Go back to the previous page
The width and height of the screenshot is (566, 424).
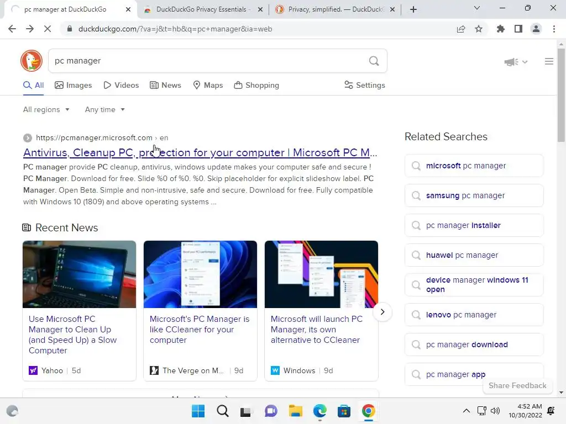tap(12, 29)
